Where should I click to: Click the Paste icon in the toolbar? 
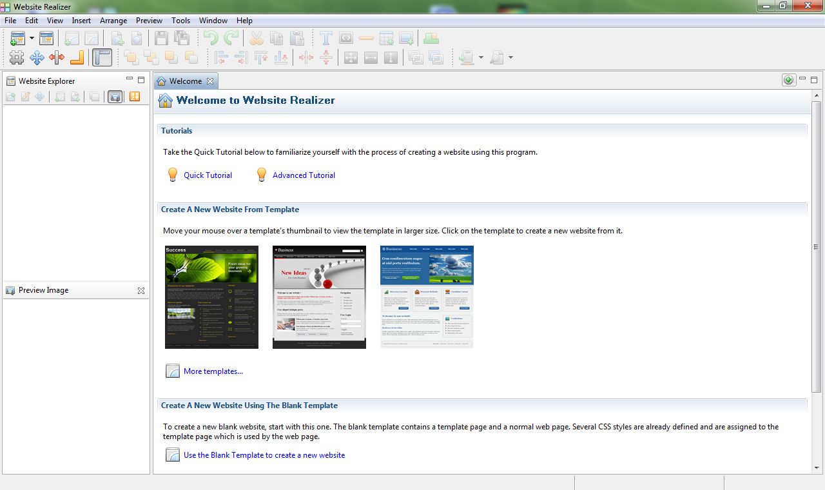tap(297, 38)
